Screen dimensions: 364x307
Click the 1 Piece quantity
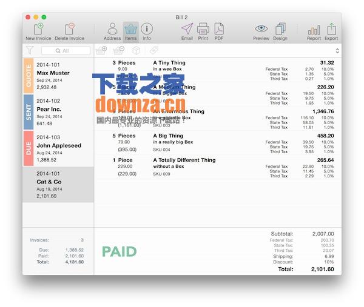click(x=123, y=160)
